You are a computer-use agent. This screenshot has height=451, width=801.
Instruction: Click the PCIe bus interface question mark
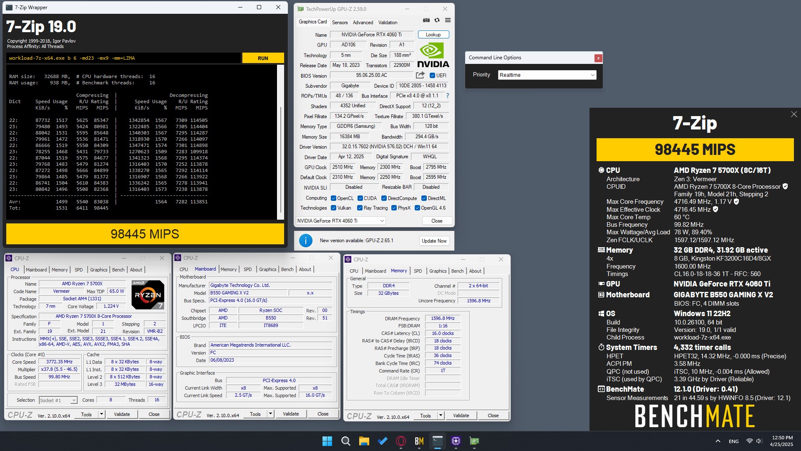coord(448,96)
